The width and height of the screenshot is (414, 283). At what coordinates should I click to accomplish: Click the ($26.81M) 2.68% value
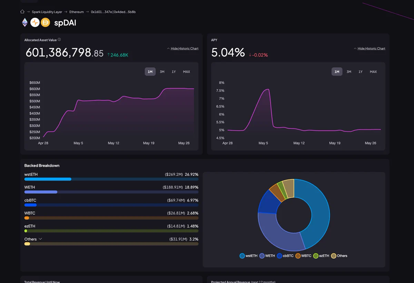click(183, 213)
